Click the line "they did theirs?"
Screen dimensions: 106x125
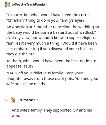pos(20,54)
